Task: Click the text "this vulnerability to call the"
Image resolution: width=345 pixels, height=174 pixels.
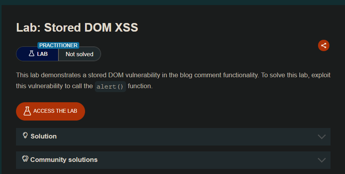Action: pyautogui.click(x=54, y=86)
